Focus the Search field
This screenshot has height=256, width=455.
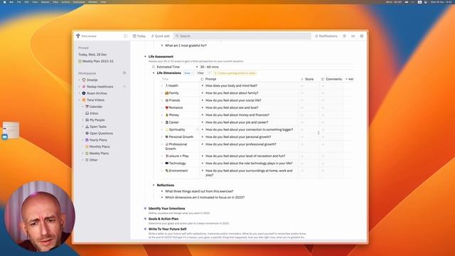coord(242,36)
